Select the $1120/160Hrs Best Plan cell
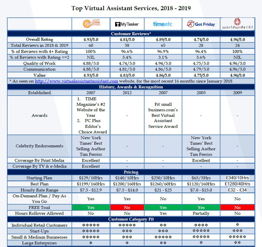This screenshot has width=262, height=247. tap(201, 184)
